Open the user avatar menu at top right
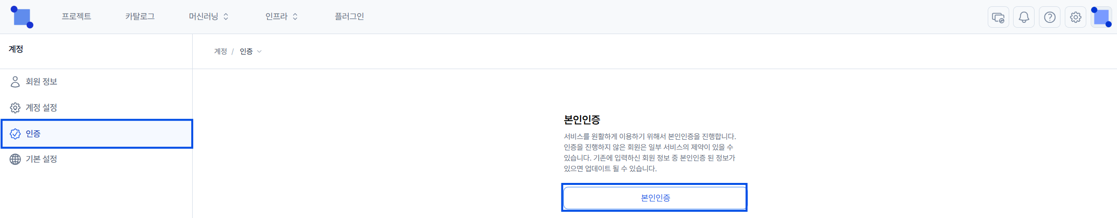The height and width of the screenshot is (218, 1117). (x=1101, y=17)
